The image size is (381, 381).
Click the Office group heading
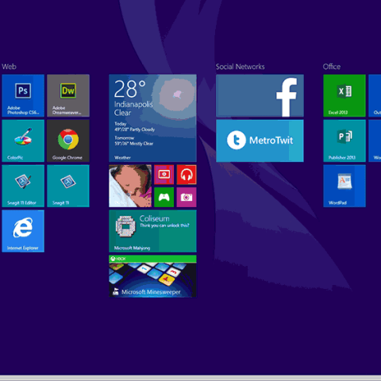pyautogui.click(x=332, y=67)
